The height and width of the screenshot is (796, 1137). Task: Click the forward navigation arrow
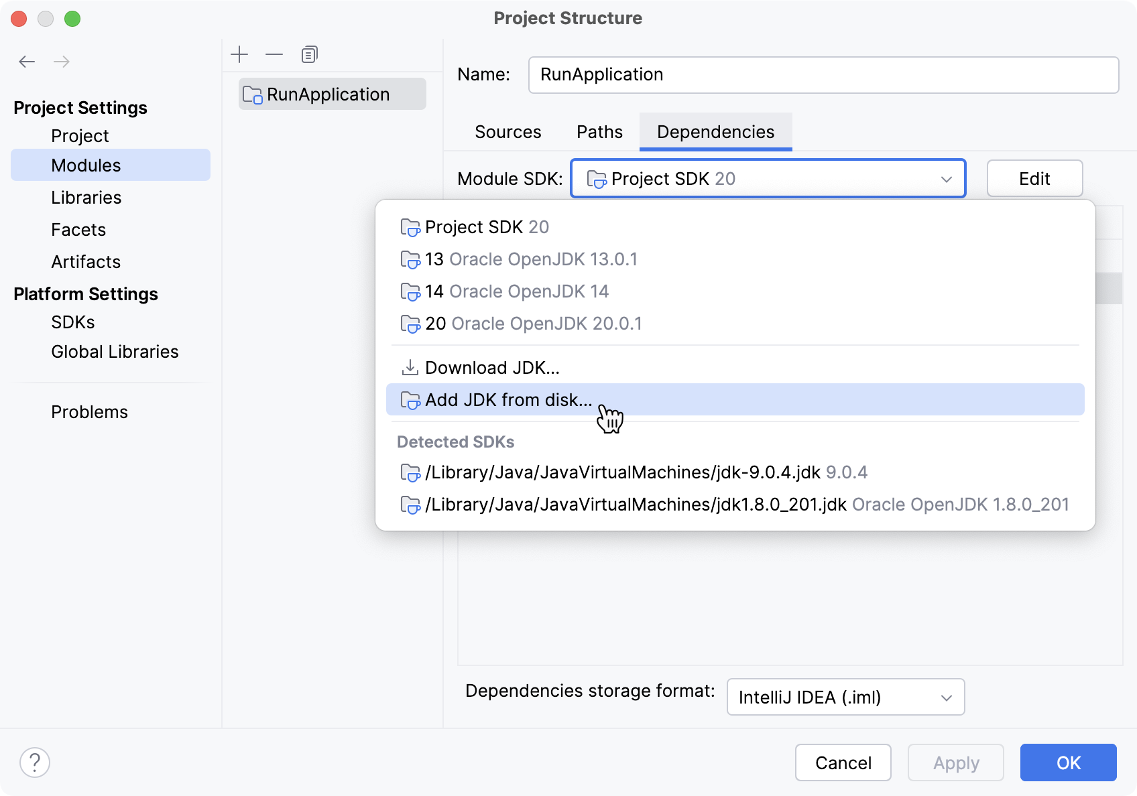[62, 61]
